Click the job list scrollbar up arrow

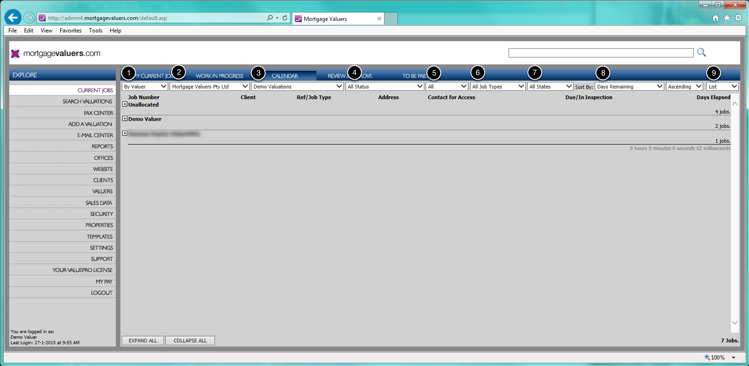tap(735, 104)
